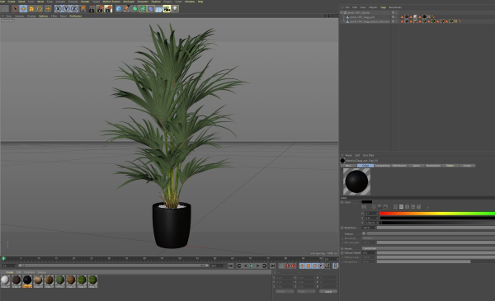The width and height of the screenshot is (495, 301).
Task: Activate the Rotate tool in top toolbar
Action: click(x=40, y=9)
